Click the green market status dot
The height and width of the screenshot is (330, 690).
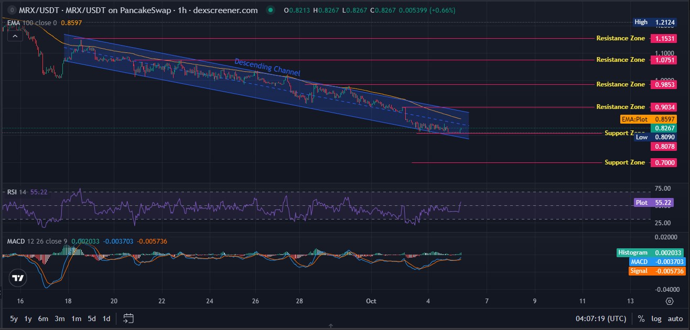(x=269, y=10)
